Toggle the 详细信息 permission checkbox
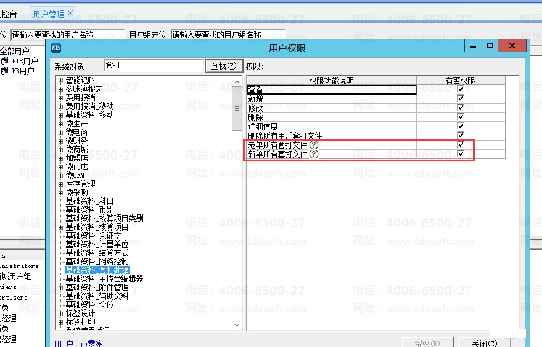Screen dimensions: 542x347 (461, 126)
